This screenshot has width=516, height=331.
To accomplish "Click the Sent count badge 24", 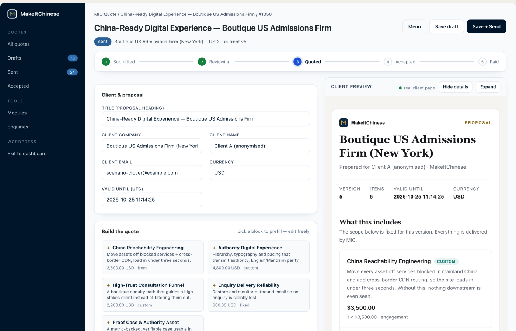I will (x=72, y=72).
